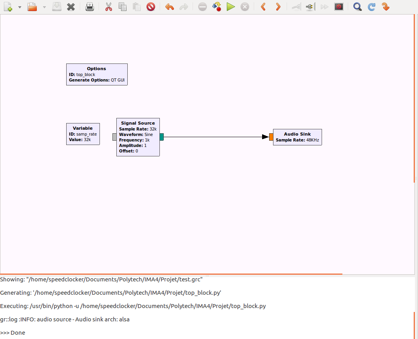Find blocks with magnifier icon

click(357, 7)
